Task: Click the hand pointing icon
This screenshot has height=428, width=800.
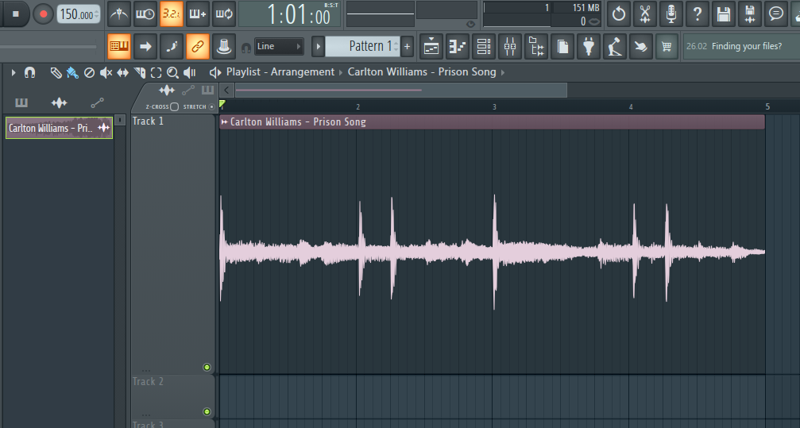Action: click(x=641, y=46)
